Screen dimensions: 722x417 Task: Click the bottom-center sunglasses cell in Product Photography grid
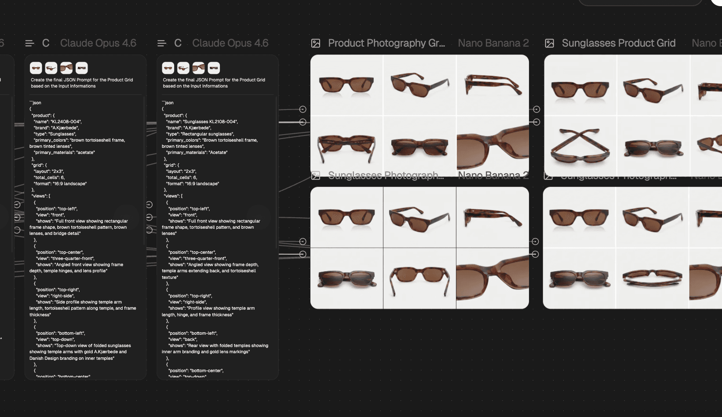[x=419, y=146]
